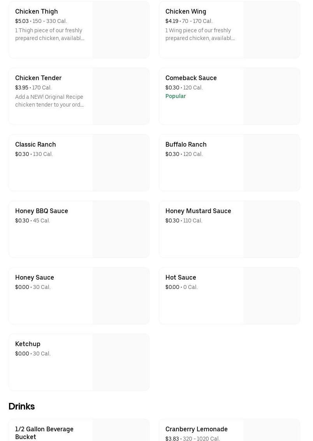Click the $0.30 • 110 Cal. text
313x441 pixels.
pyautogui.click(x=184, y=220)
